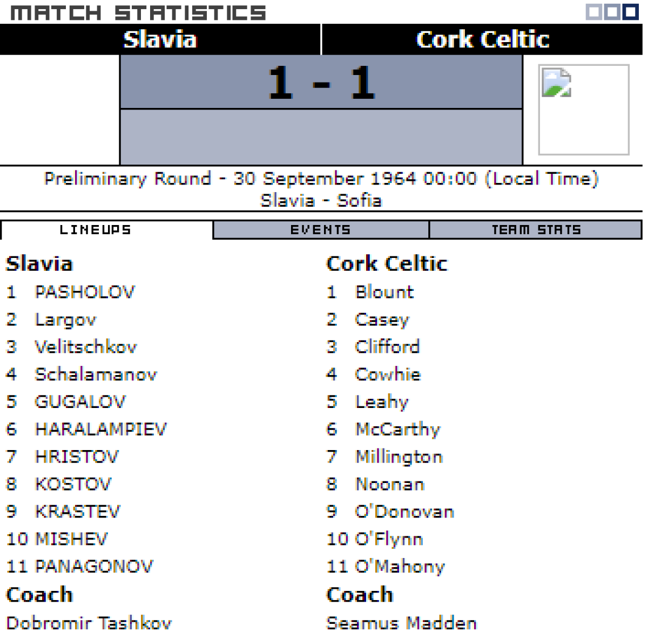This screenshot has width=648, height=633.
Task: Click the Slavia team name in header
Action: (x=160, y=39)
